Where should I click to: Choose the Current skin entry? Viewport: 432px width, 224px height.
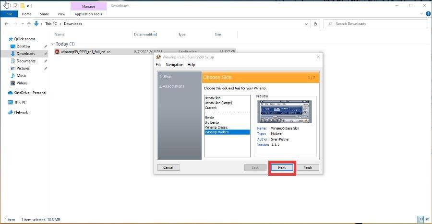211,108
